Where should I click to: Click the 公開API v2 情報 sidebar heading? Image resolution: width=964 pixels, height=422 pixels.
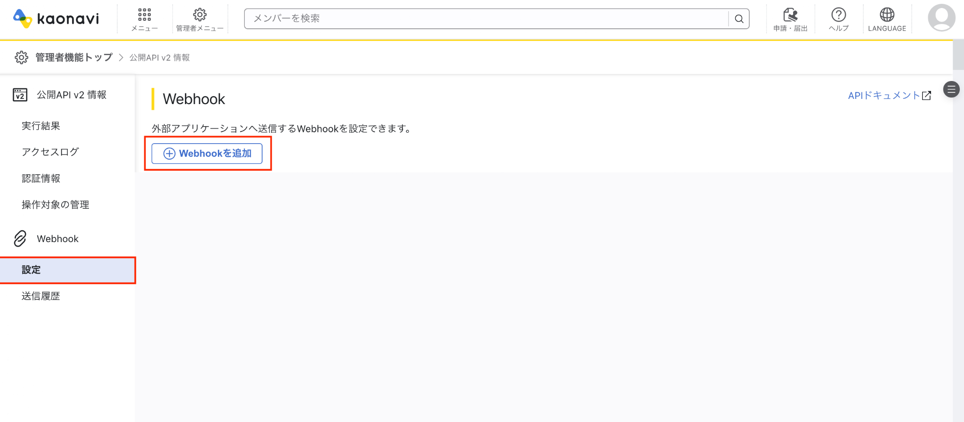(72, 95)
